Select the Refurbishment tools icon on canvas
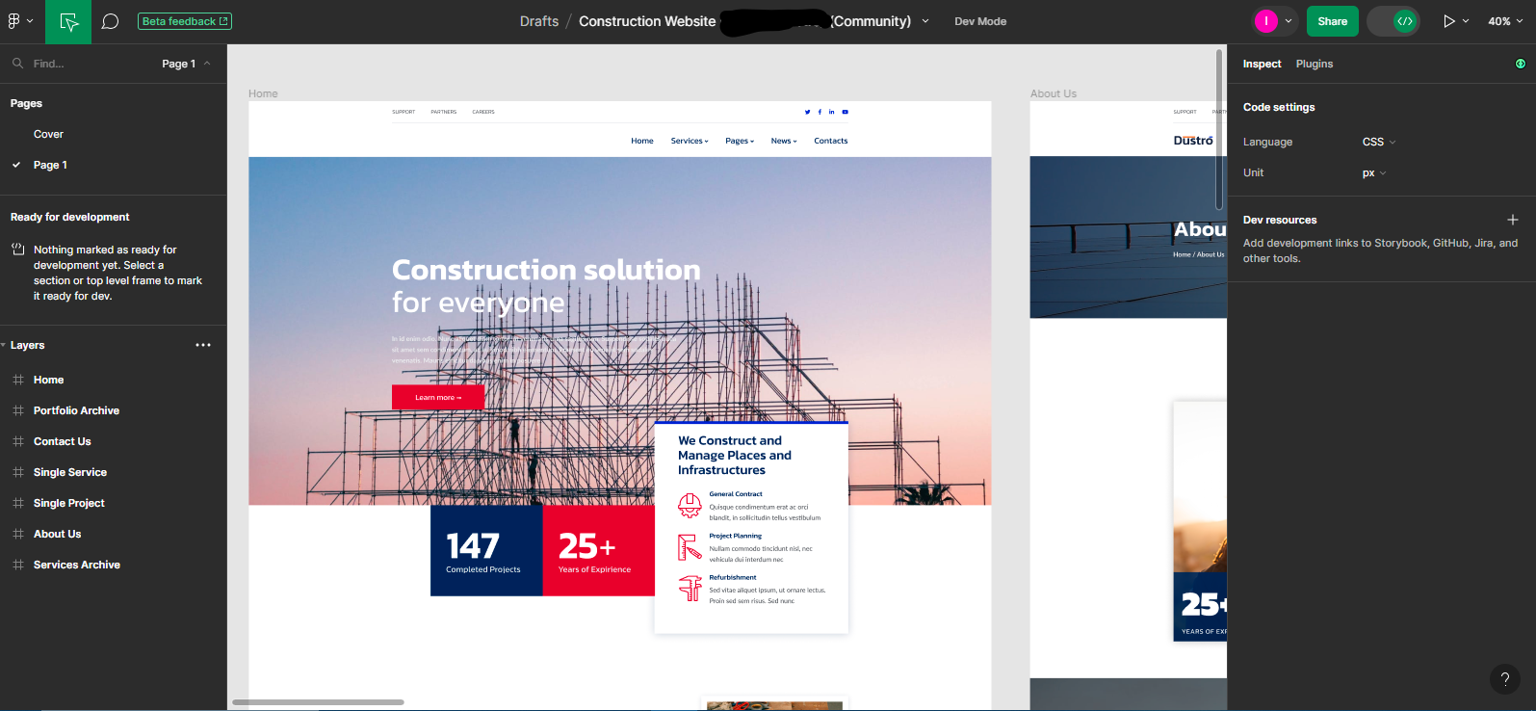Viewport: 1536px width, 711px height. click(x=690, y=588)
